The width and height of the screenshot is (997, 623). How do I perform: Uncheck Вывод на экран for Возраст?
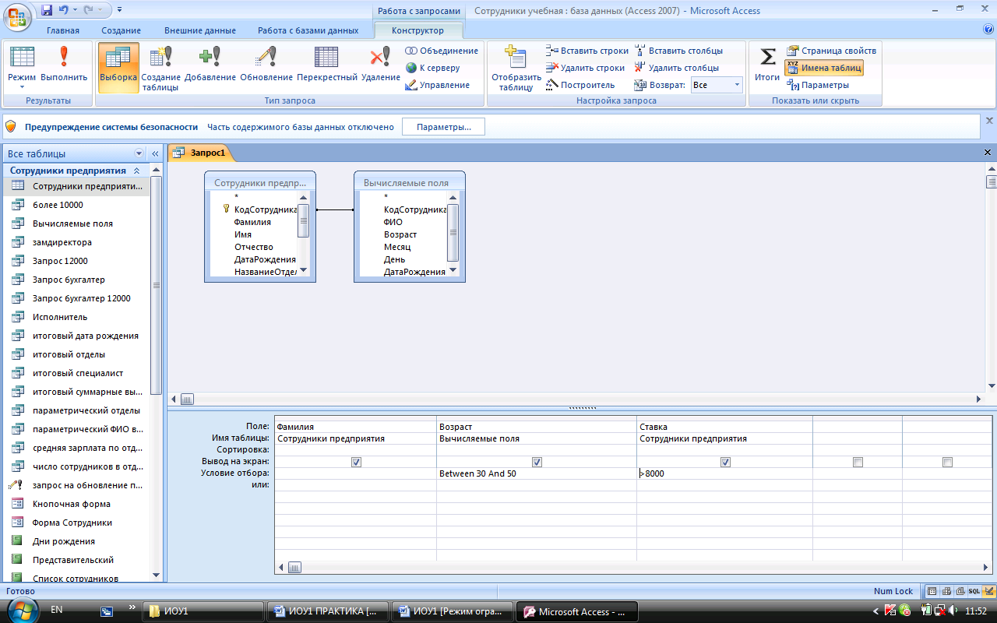pyautogui.click(x=537, y=462)
